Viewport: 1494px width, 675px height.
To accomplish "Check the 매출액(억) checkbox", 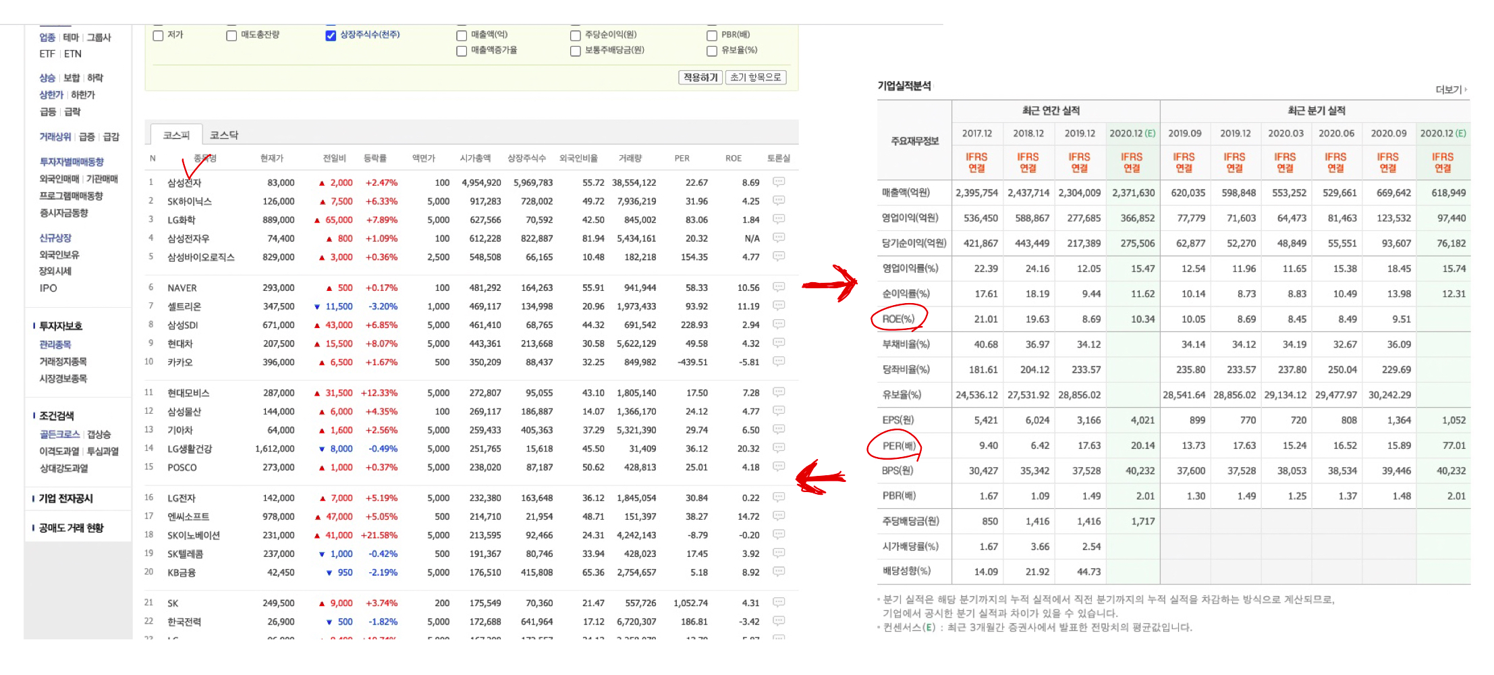I will click(x=462, y=36).
